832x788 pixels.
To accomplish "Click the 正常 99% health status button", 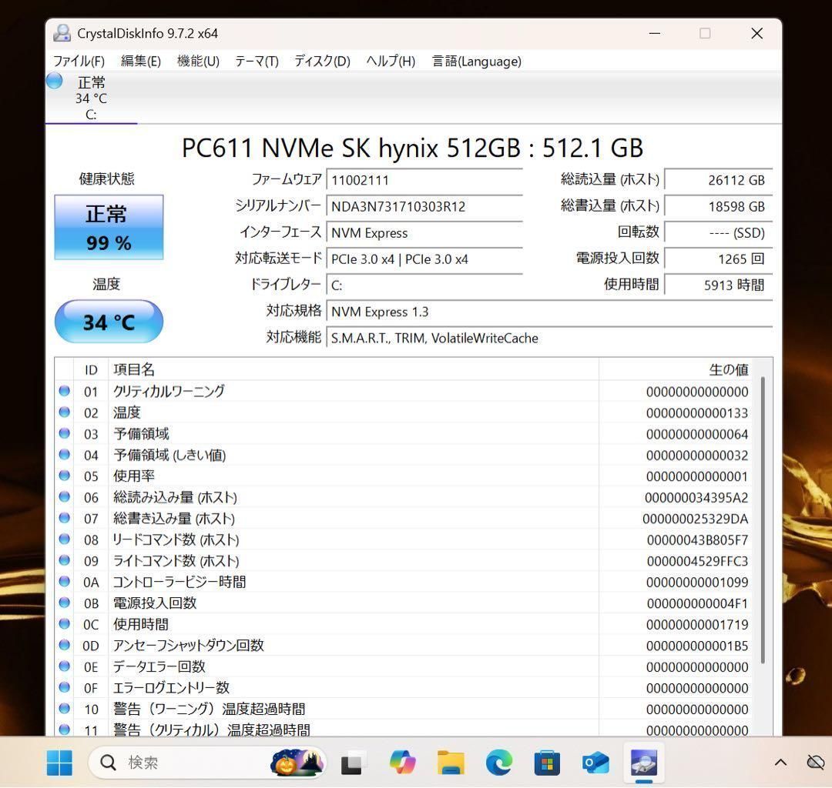I will (109, 228).
